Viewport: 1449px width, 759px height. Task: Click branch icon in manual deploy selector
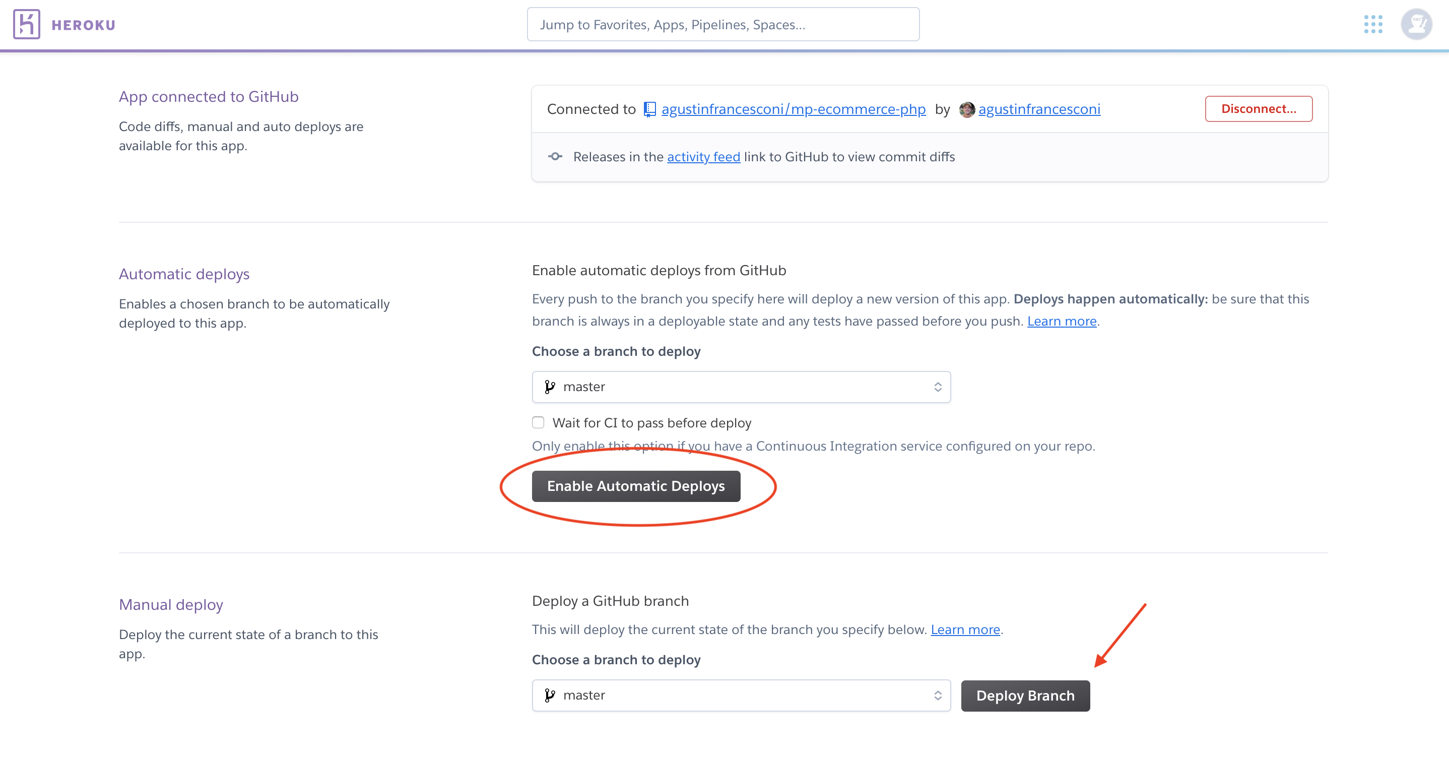550,695
